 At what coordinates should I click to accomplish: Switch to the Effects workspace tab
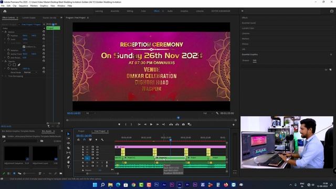pyautogui.click(x=156, y=11)
